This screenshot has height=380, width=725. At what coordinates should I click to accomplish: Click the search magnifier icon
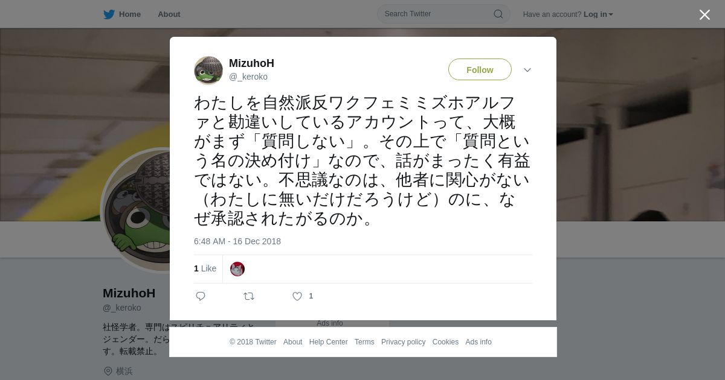(x=498, y=14)
